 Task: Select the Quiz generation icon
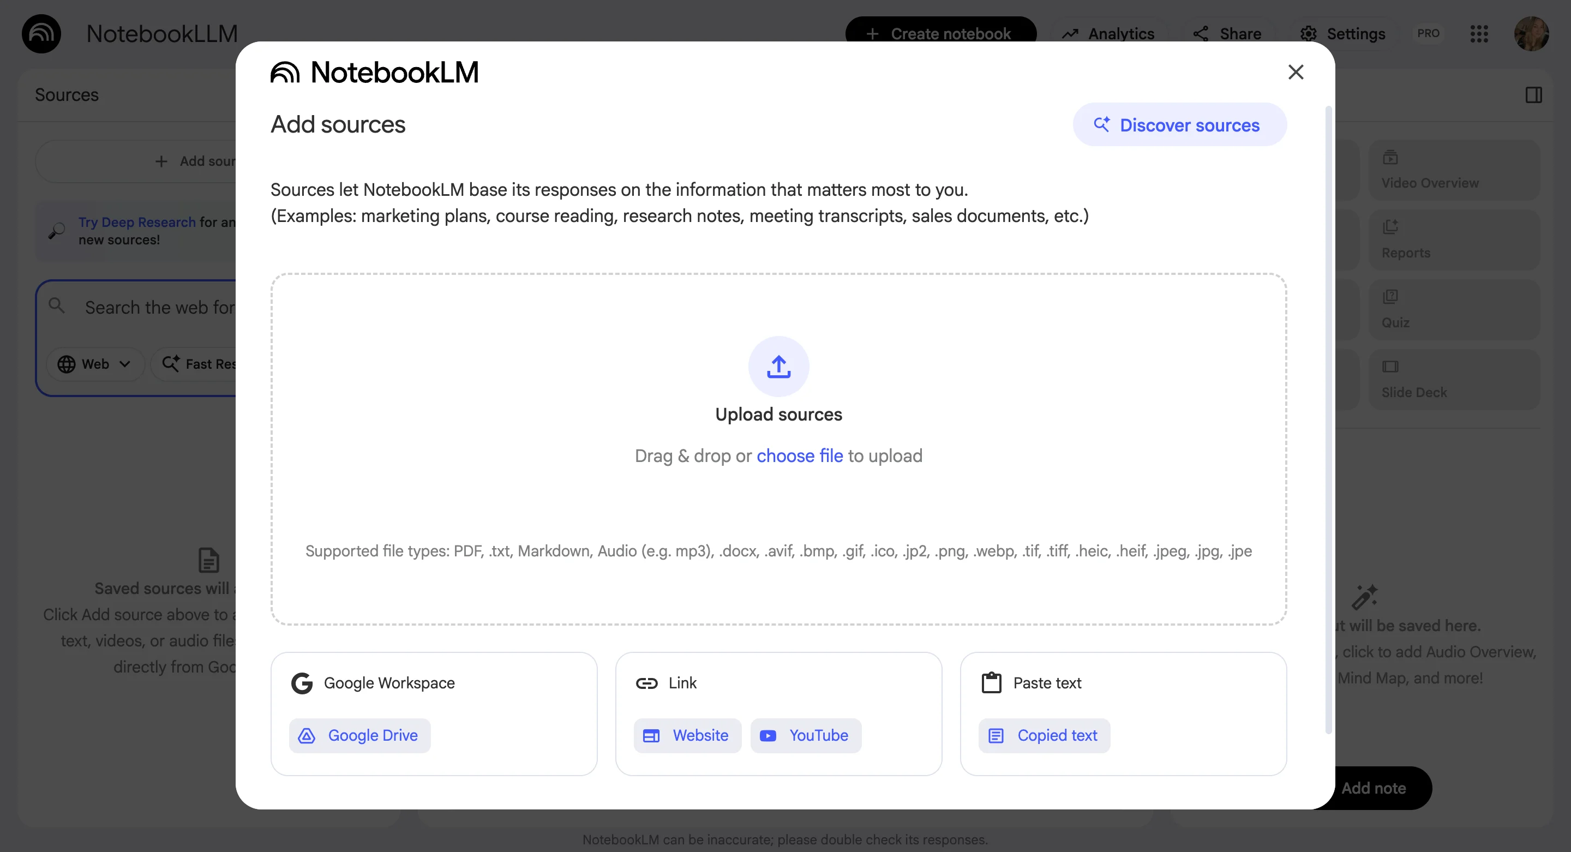point(1391,296)
